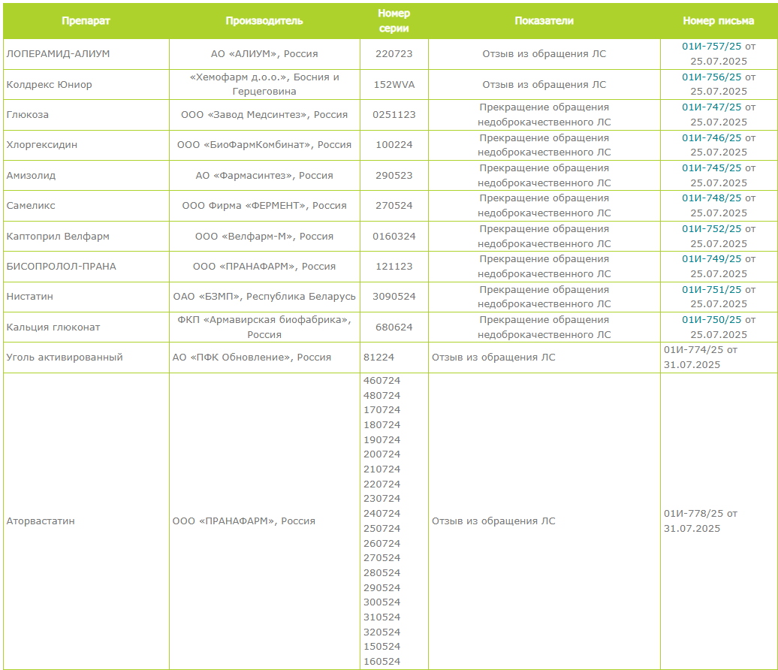Open letter link 01И-747/25
Viewport: 778px width, 670px height.
click(x=711, y=107)
